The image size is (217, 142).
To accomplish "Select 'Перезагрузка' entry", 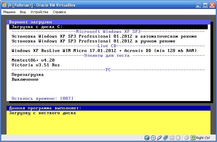I will 28,75.
